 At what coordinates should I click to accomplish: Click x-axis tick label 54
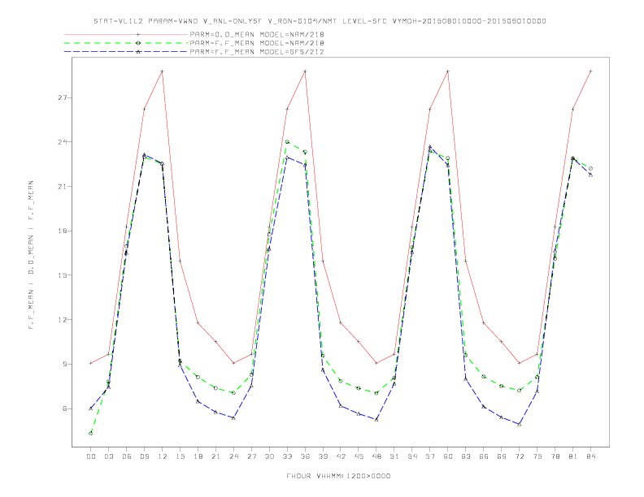412,456
